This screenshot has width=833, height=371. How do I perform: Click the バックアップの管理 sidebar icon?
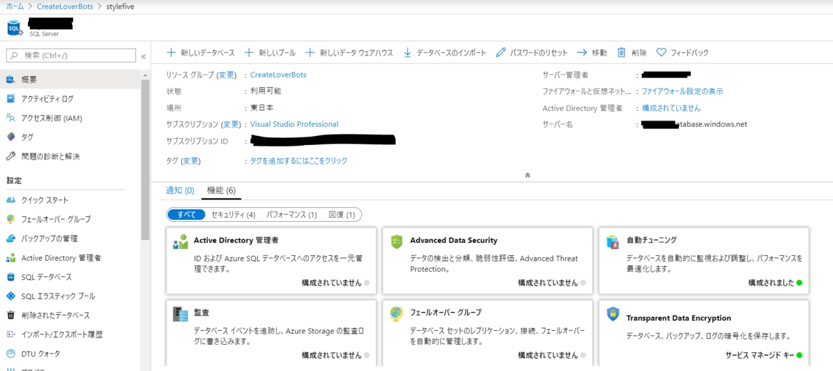coord(10,239)
